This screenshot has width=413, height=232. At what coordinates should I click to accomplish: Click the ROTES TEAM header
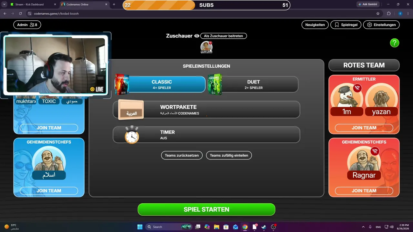coord(364,65)
